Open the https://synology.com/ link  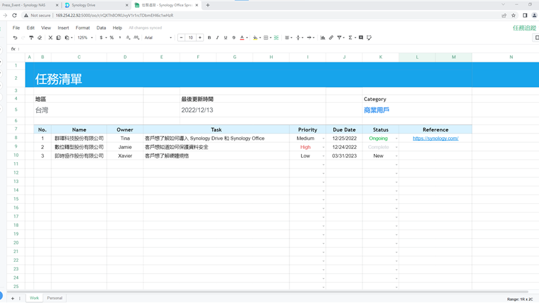[x=435, y=138]
